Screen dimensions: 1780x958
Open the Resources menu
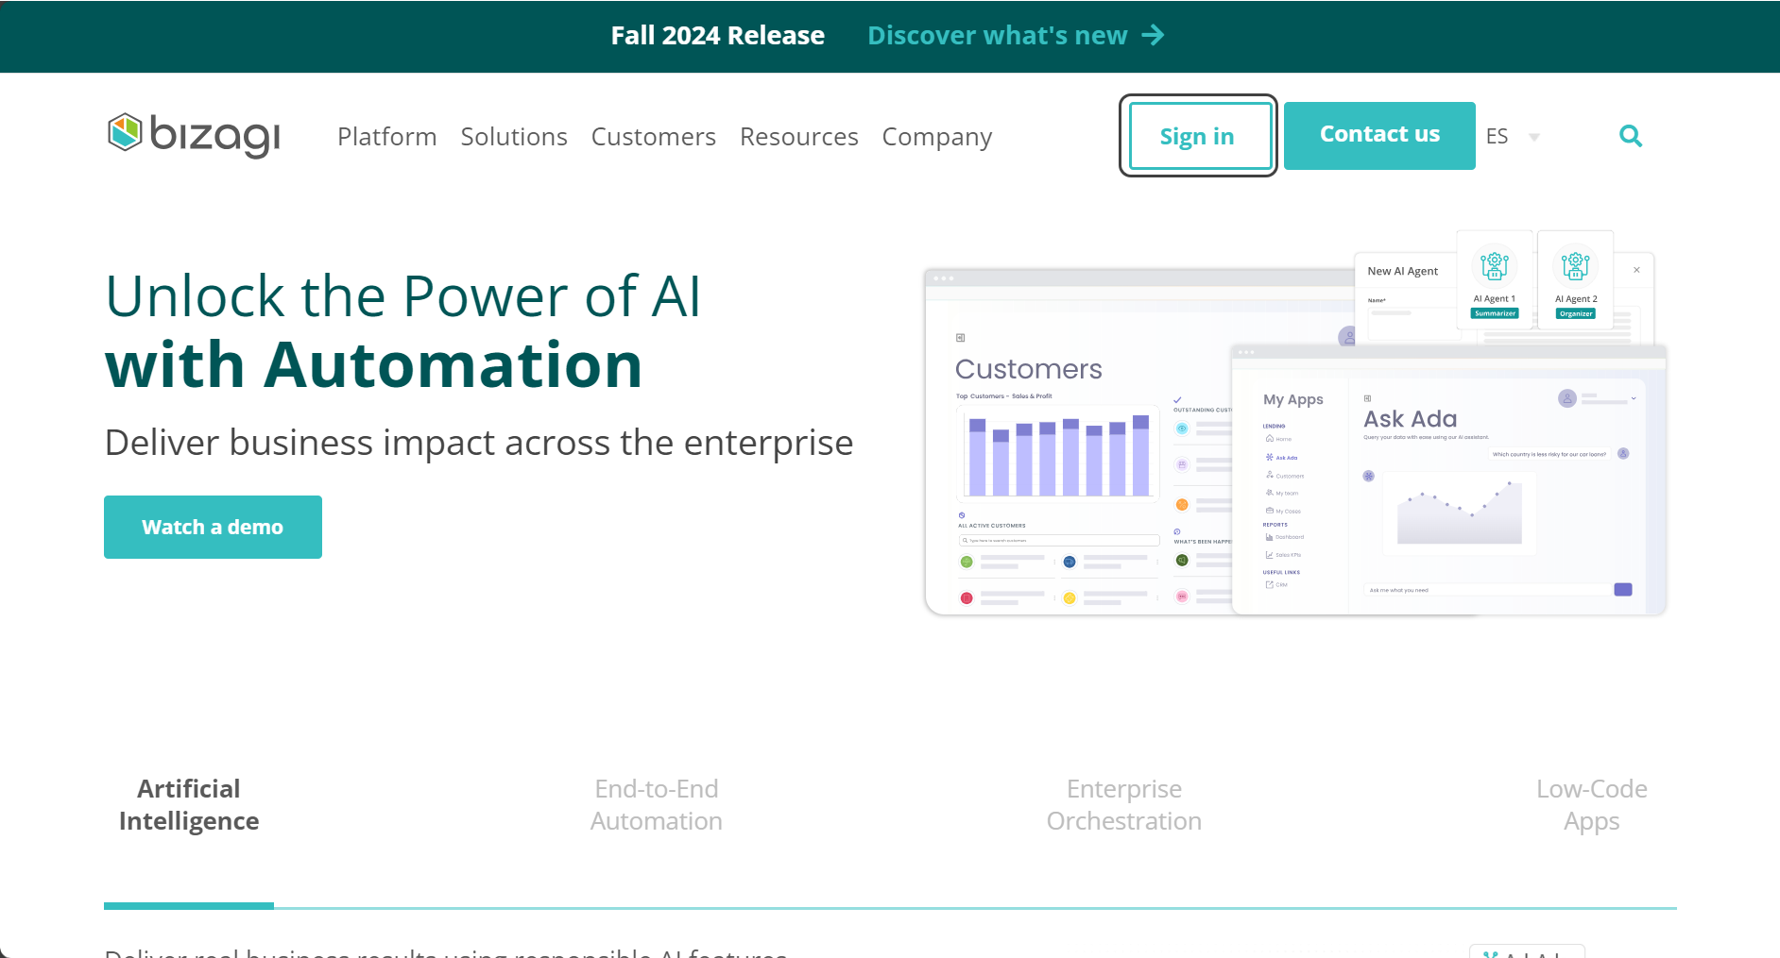(x=799, y=137)
